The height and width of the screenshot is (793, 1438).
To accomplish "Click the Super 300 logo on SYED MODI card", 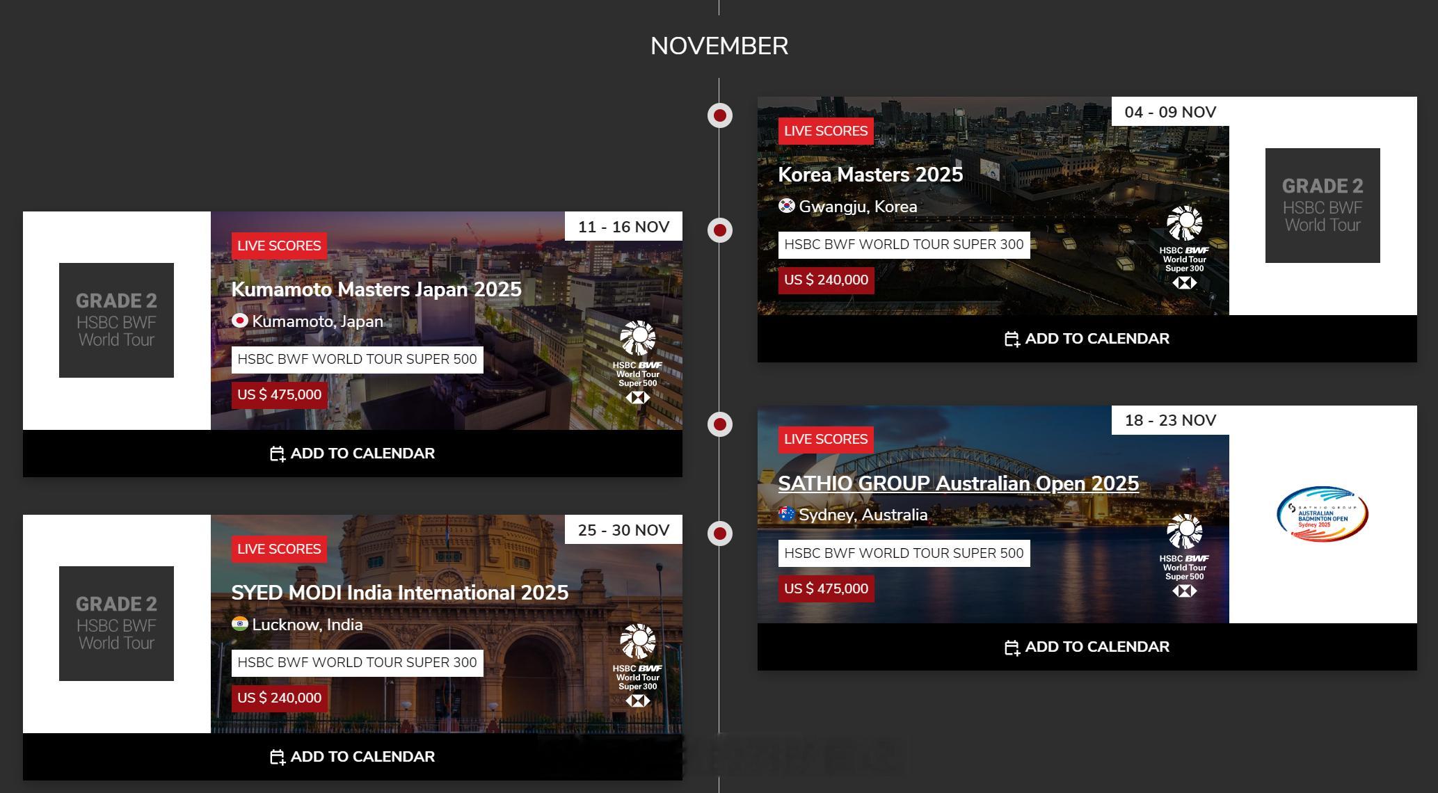I will (637, 666).
